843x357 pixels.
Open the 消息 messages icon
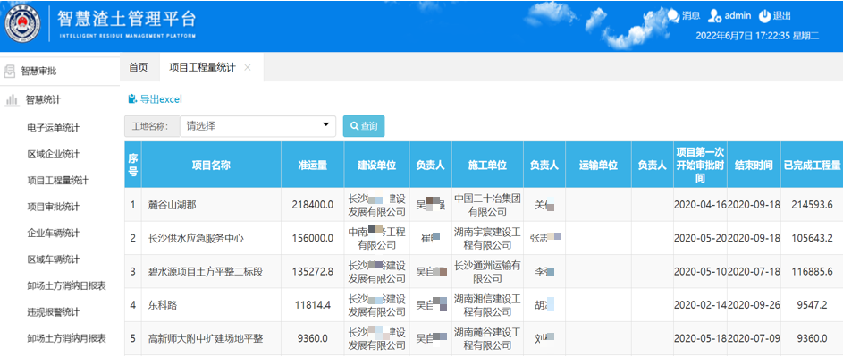[x=674, y=16]
